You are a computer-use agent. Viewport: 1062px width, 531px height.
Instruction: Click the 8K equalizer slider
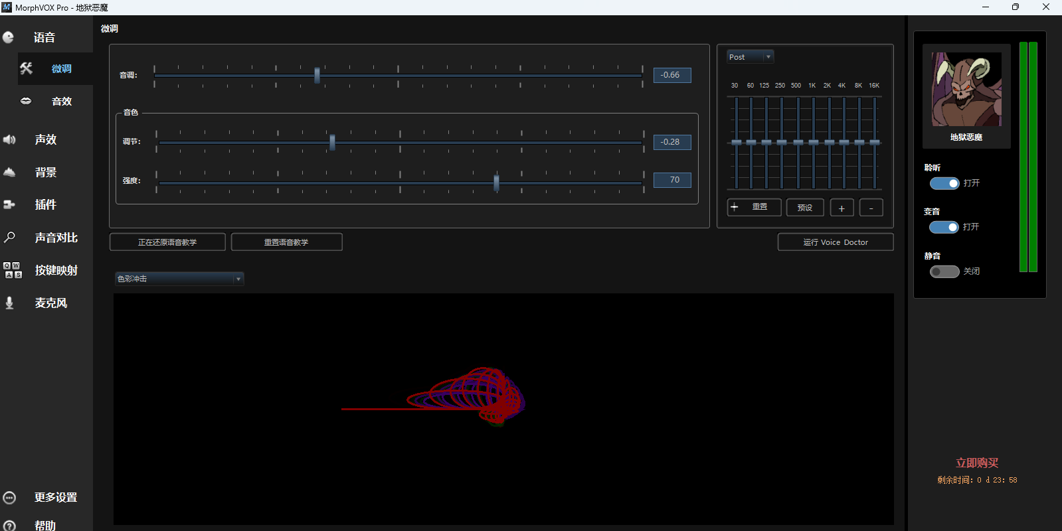[x=859, y=143]
